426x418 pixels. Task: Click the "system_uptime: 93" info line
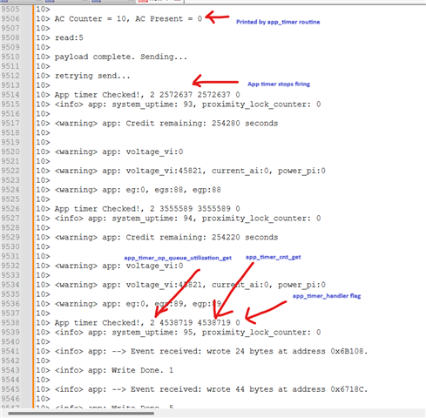tap(187, 104)
